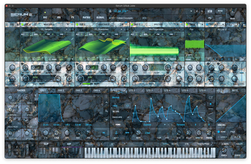Click the OSC A unison voice display
The height and width of the screenshot is (164, 251).
pos(37,68)
